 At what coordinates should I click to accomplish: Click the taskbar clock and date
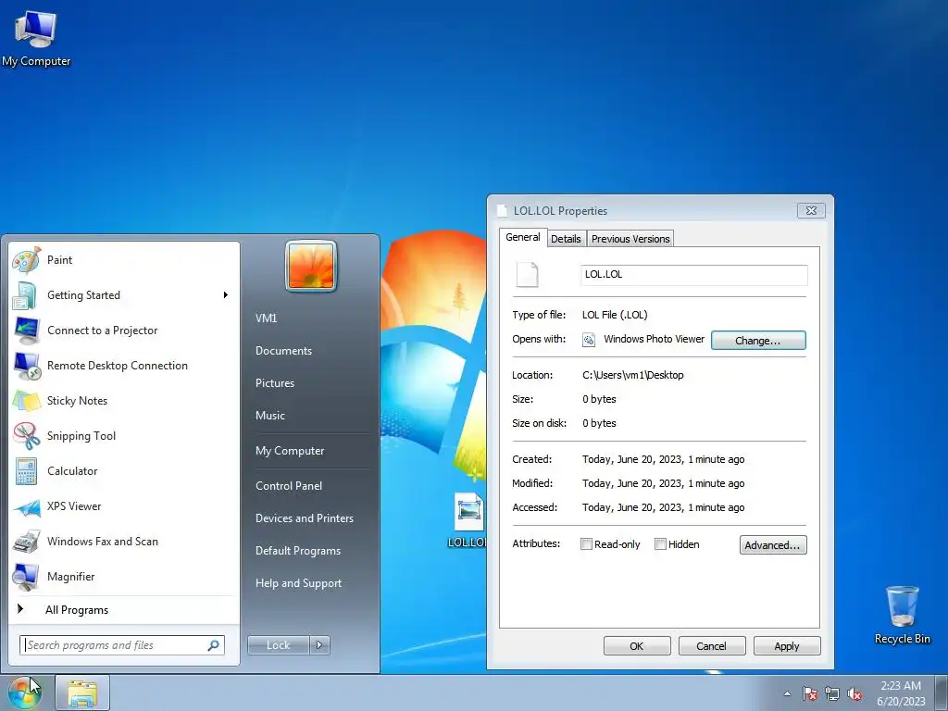901,693
